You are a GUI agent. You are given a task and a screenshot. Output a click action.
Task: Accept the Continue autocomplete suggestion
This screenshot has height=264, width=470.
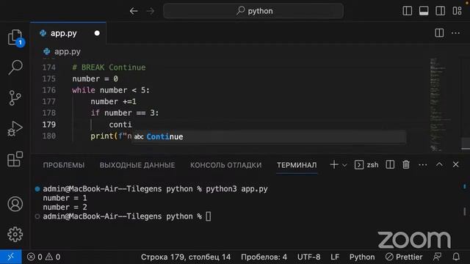click(x=270, y=137)
